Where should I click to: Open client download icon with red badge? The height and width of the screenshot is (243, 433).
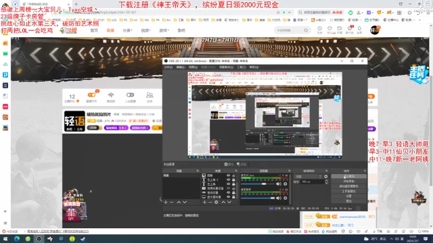(x=350, y=28)
